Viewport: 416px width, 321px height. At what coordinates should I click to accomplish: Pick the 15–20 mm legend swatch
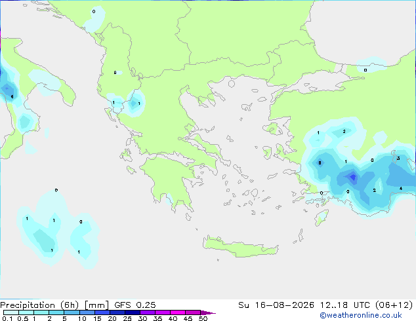(x=102, y=312)
